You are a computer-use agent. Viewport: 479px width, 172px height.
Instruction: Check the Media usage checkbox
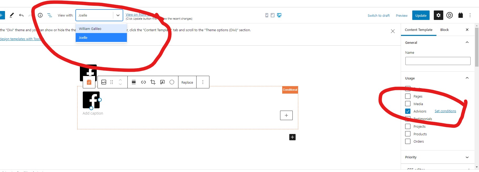[x=408, y=104]
